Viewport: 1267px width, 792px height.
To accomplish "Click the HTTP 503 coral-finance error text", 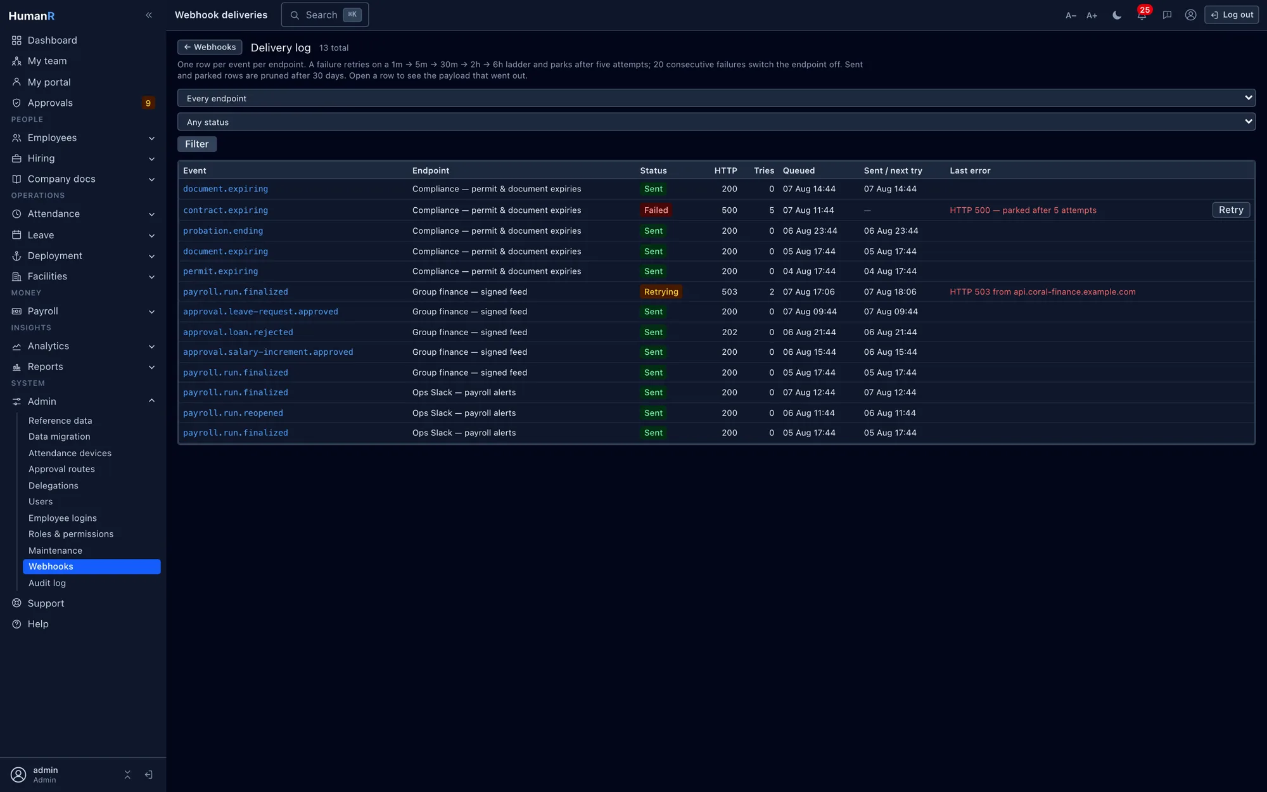I will click(x=1042, y=292).
